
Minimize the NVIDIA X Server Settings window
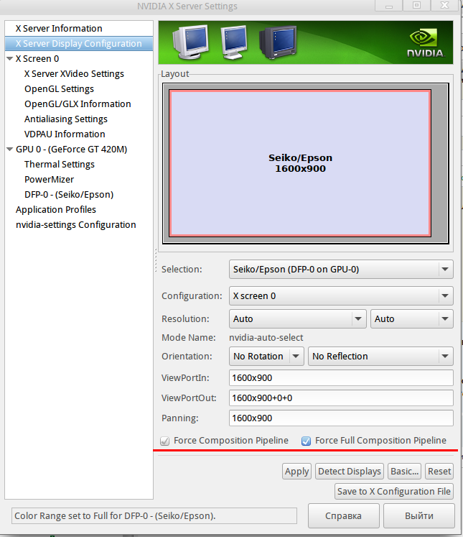[389, 6]
